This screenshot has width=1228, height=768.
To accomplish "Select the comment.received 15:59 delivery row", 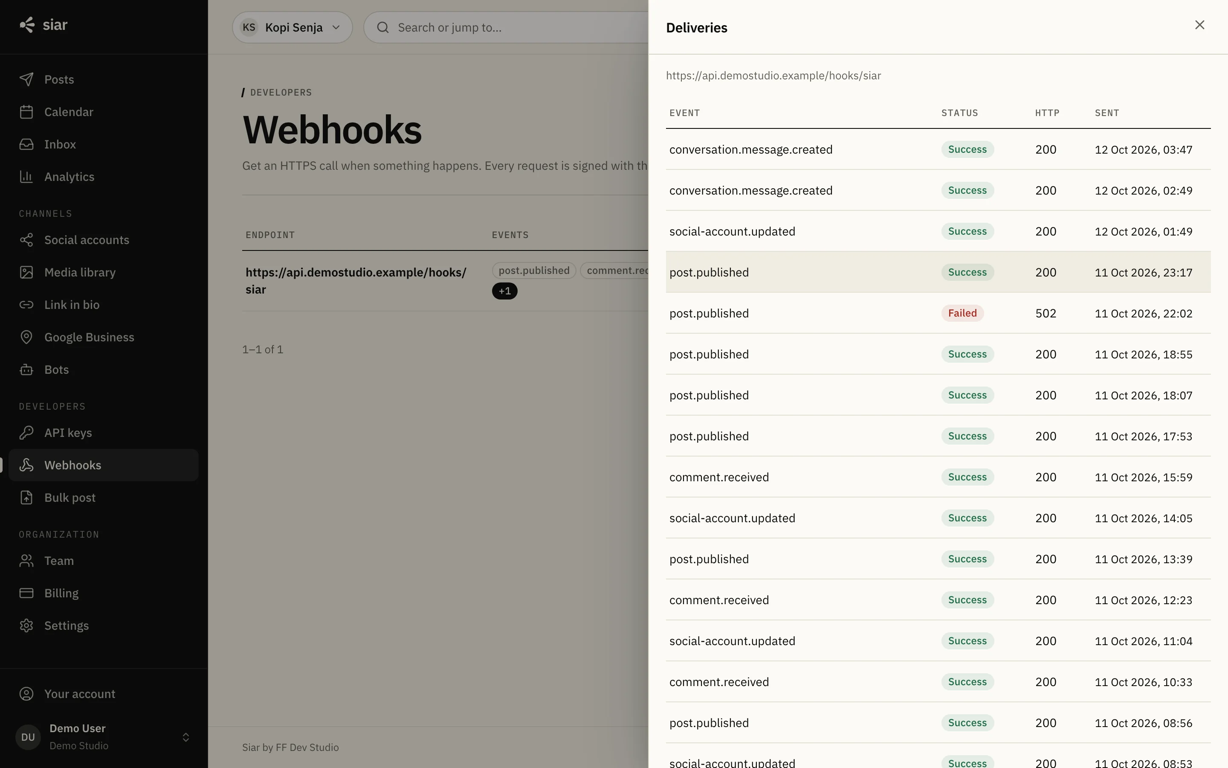I will pos(938,477).
